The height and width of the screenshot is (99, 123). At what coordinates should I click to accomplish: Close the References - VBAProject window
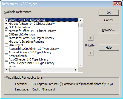tap(117, 4)
